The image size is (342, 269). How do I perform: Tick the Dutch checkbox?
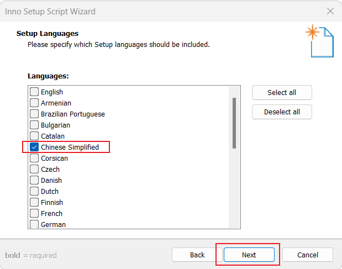pos(34,192)
